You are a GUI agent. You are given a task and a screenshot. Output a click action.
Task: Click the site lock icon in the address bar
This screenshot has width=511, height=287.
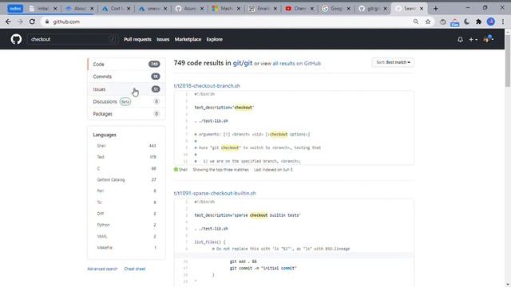coord(47,22)
